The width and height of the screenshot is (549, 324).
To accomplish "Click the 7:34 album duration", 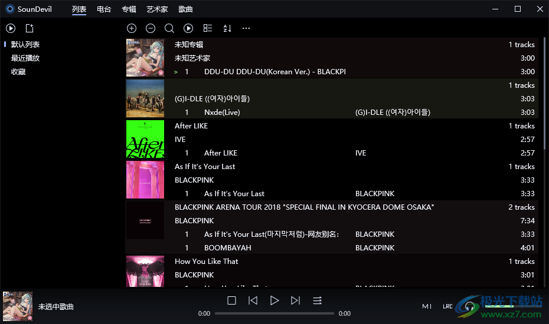I will (527, 221).
